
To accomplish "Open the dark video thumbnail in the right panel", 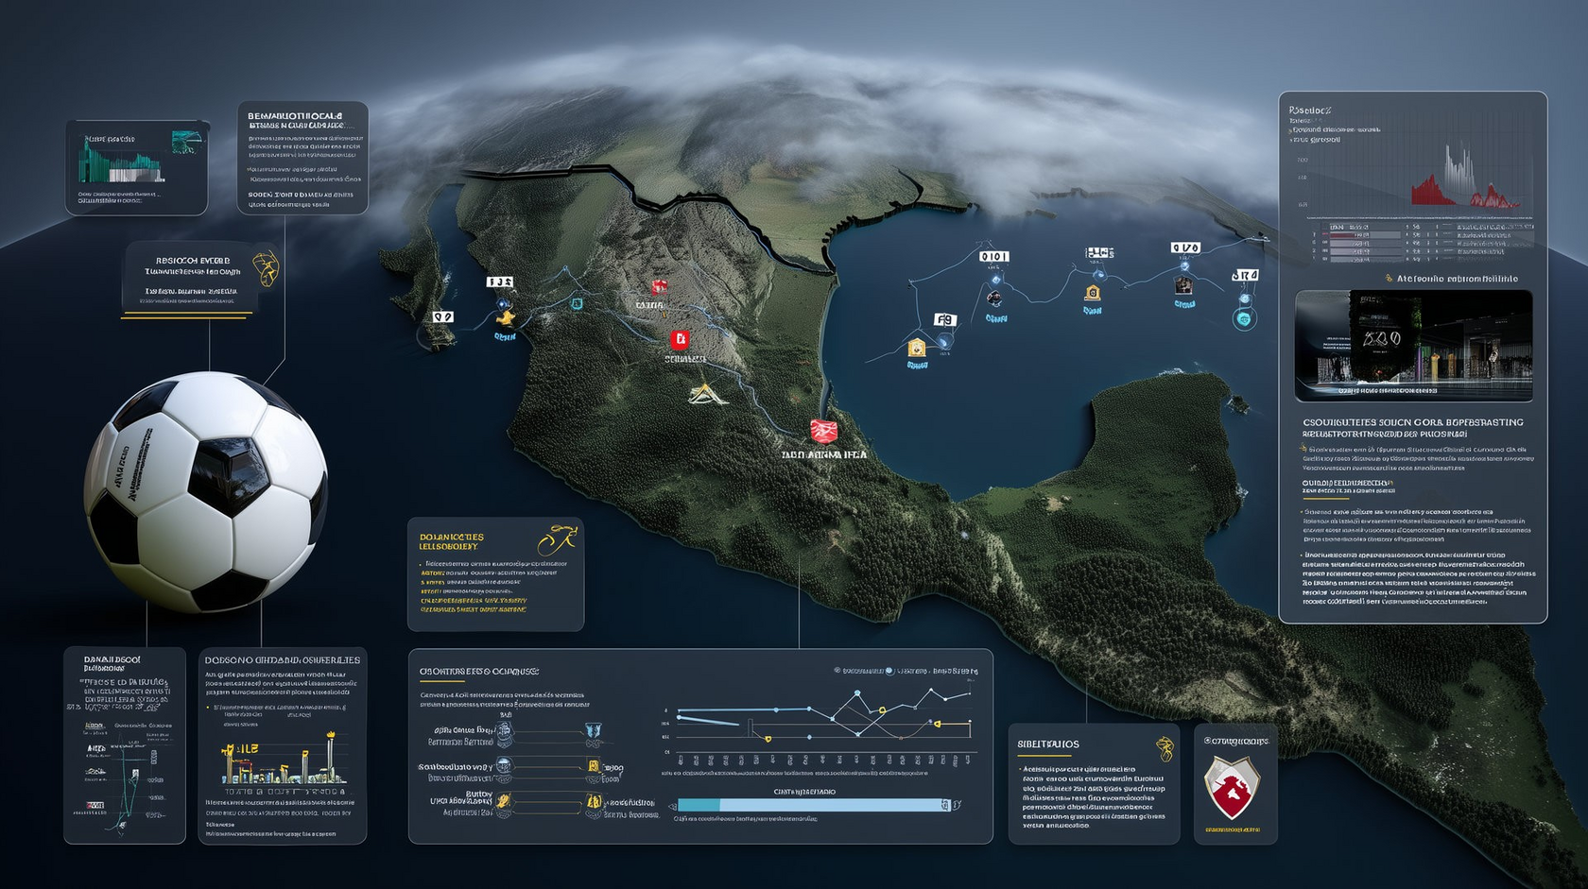I will pyautogui.click(x=1413, y=346).
